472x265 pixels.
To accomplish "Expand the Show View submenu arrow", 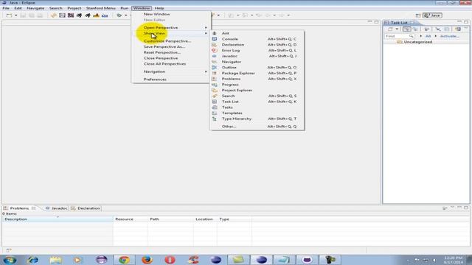I will tap(206, 33).
